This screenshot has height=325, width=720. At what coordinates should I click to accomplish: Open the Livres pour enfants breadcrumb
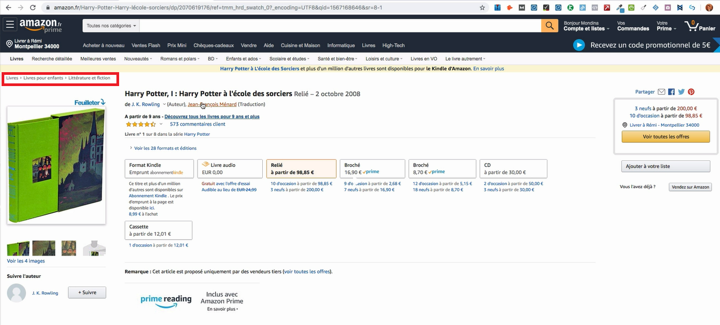(x=43, y=78)
